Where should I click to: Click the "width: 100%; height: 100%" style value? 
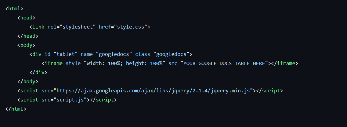point(125,63)
